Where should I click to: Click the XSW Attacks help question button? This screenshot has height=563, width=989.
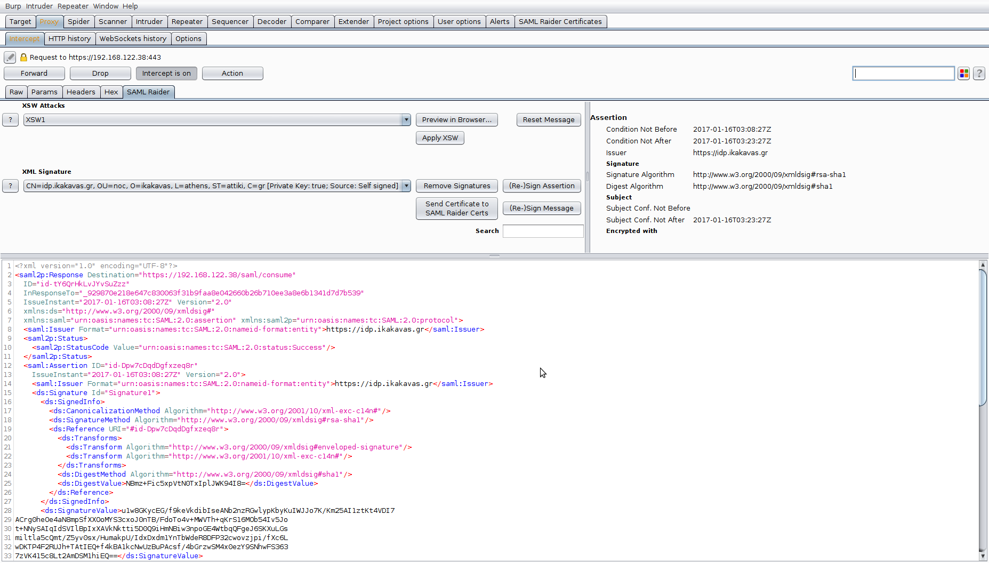coord(10,120)
